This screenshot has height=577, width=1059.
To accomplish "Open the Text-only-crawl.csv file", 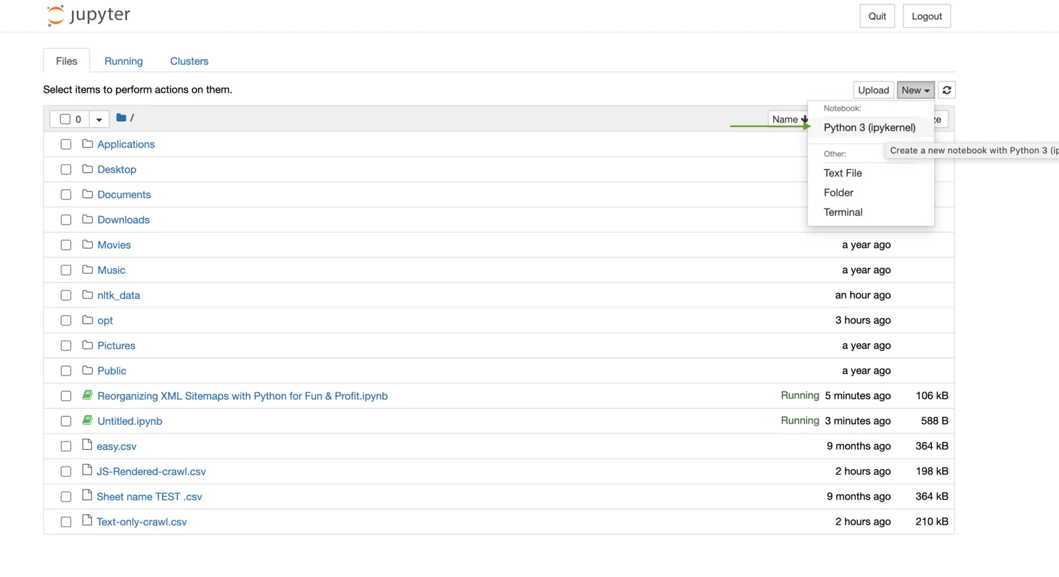I will click(142, 521).
